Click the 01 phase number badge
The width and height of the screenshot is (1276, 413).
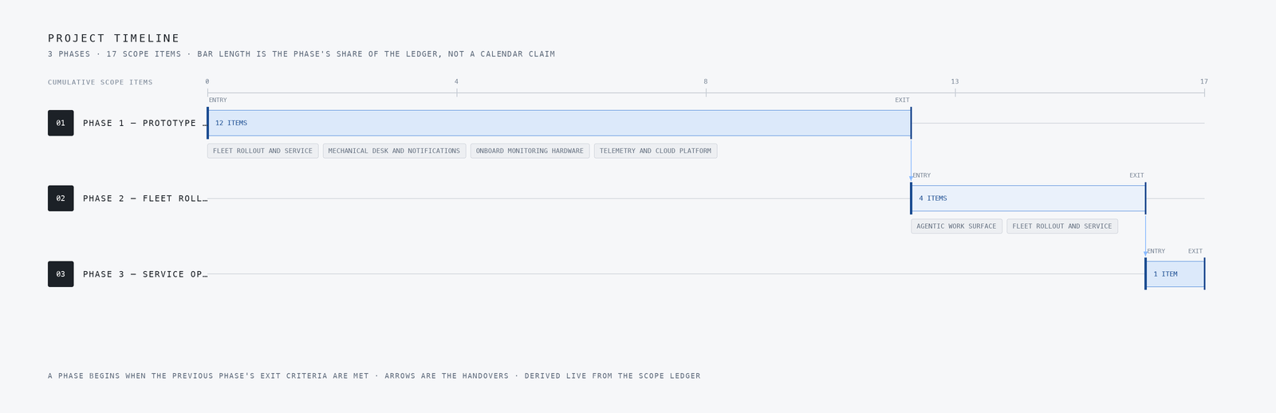(x=61, y=123)
